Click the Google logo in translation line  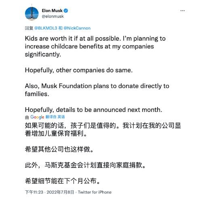pos(37,117)
